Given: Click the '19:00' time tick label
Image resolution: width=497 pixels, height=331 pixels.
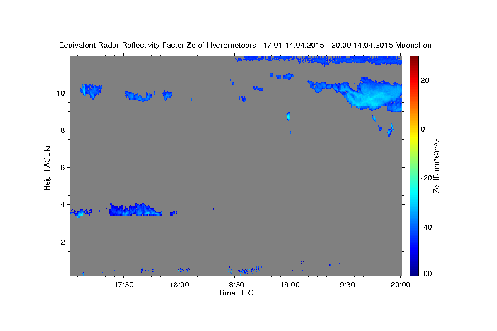Looking at the screenshot, I should (290, 285).
